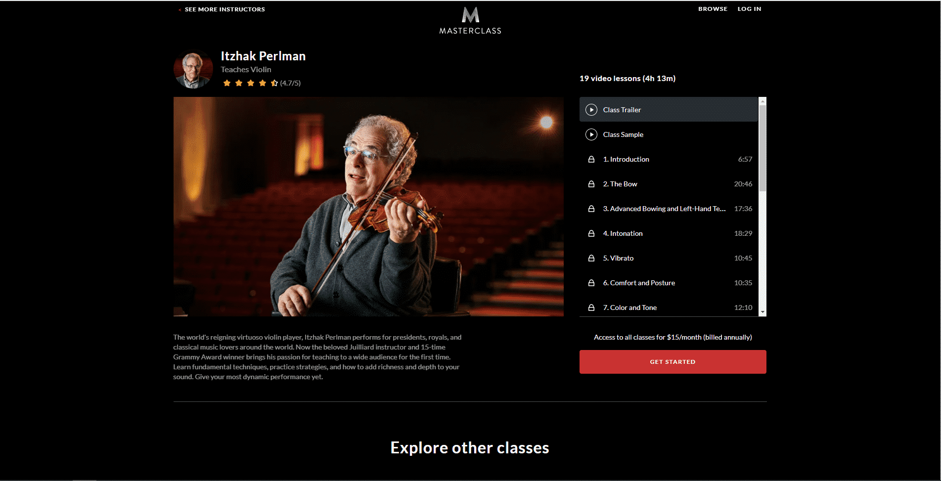Viewport: 941px width, 481px height.
Task: Click the violin class video preview
Action: point(368,207)
